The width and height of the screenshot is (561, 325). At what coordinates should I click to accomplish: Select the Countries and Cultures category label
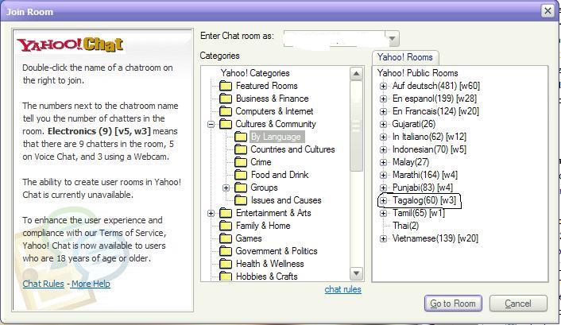pos(292,149)
